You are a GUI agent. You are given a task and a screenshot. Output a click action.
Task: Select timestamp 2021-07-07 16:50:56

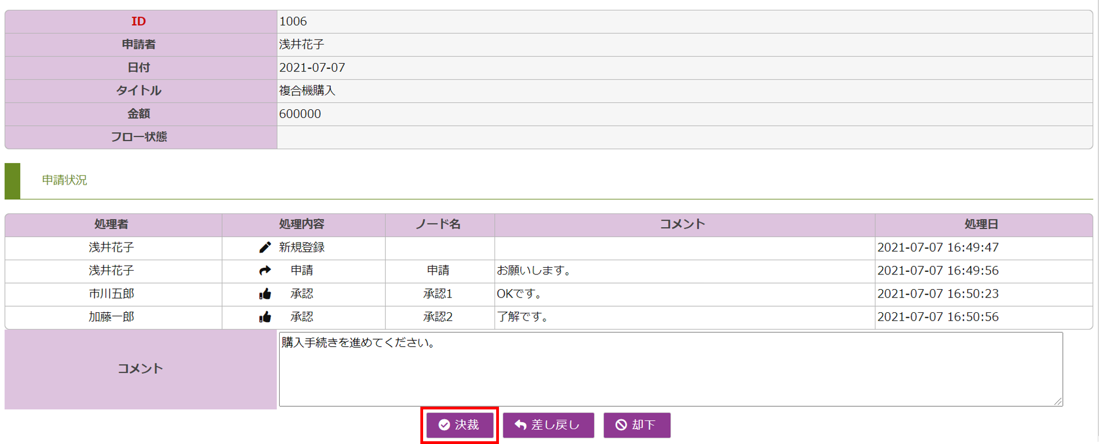[x=938, y=317]
